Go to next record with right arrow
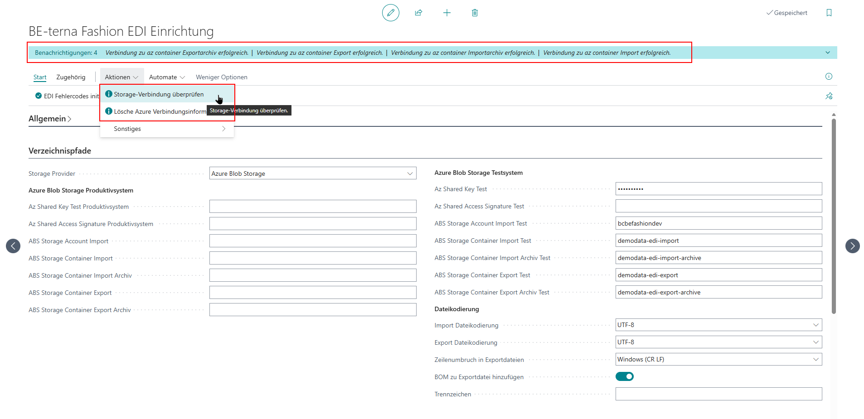Screen dimensions: 864x419 (x=852, y=246)
